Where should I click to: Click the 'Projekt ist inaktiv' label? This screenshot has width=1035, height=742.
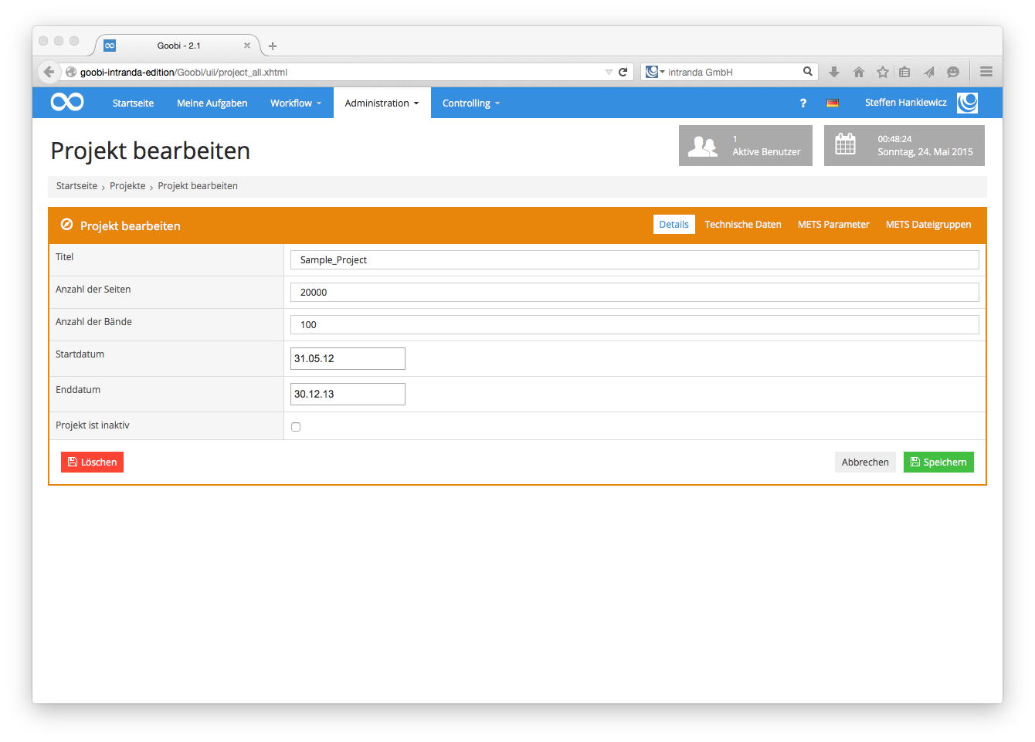click(x=93, y=425)
